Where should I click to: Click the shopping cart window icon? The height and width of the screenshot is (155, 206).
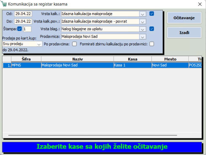click(4, 4)
